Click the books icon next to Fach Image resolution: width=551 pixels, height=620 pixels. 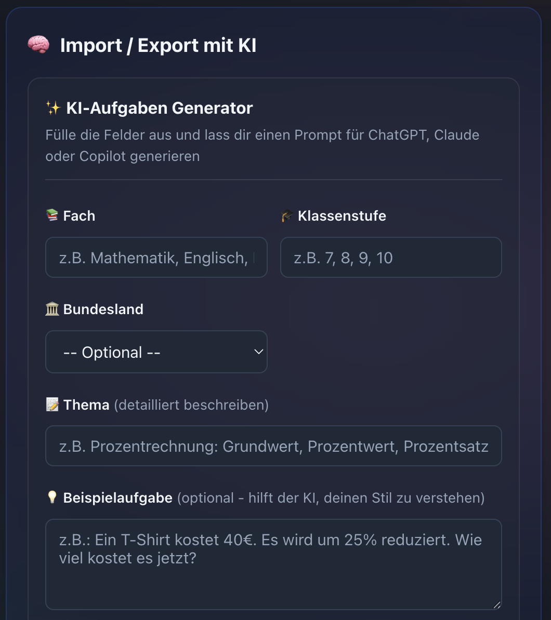[53, 215]
